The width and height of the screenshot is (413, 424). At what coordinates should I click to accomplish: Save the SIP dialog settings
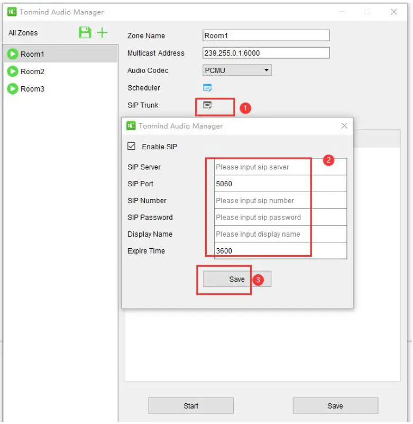tap(237, 279)
